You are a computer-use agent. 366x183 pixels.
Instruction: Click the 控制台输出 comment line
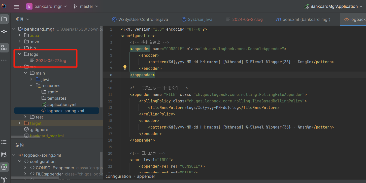point(150,42)
